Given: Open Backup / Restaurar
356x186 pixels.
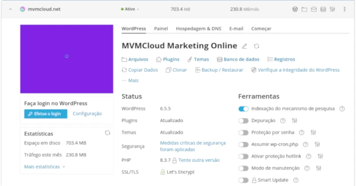Looking at the screenshot, I should point(219,70).
